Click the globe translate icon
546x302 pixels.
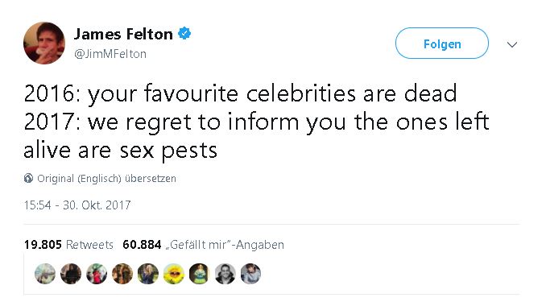click(28, 178)
